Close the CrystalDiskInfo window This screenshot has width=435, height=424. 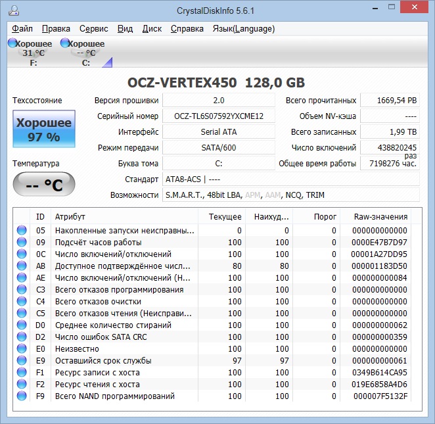click(x=415, y=7)
